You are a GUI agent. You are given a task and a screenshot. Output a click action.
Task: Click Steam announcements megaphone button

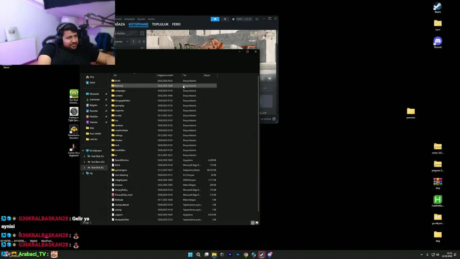tap(215, 19)
